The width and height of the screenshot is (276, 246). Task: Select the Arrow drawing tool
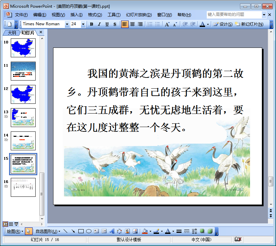tap(73, 231)
